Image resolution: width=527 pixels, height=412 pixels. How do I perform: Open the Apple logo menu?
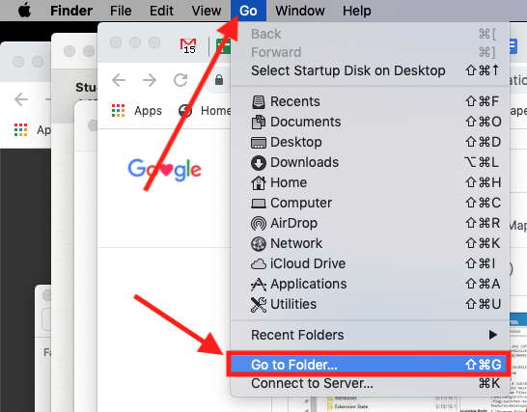pyautogui.click(x=24, y=11)
